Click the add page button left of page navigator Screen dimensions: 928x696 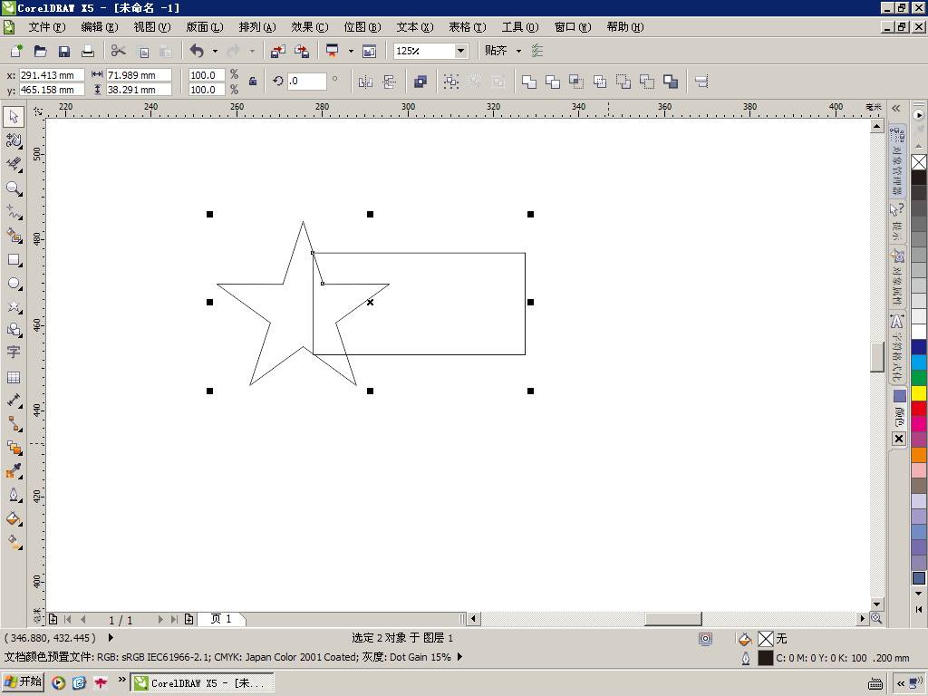53,619
